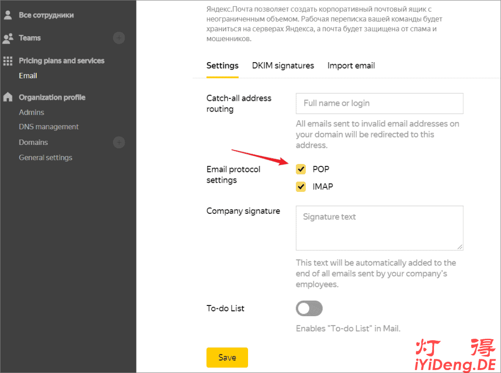Screen dimensions: 501x373
Task: Open General settings in sidebar
Action: pos(46,158)
